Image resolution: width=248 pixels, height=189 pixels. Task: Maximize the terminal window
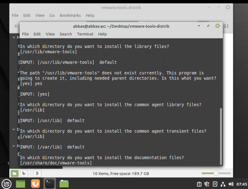click(x=208, y=26)
